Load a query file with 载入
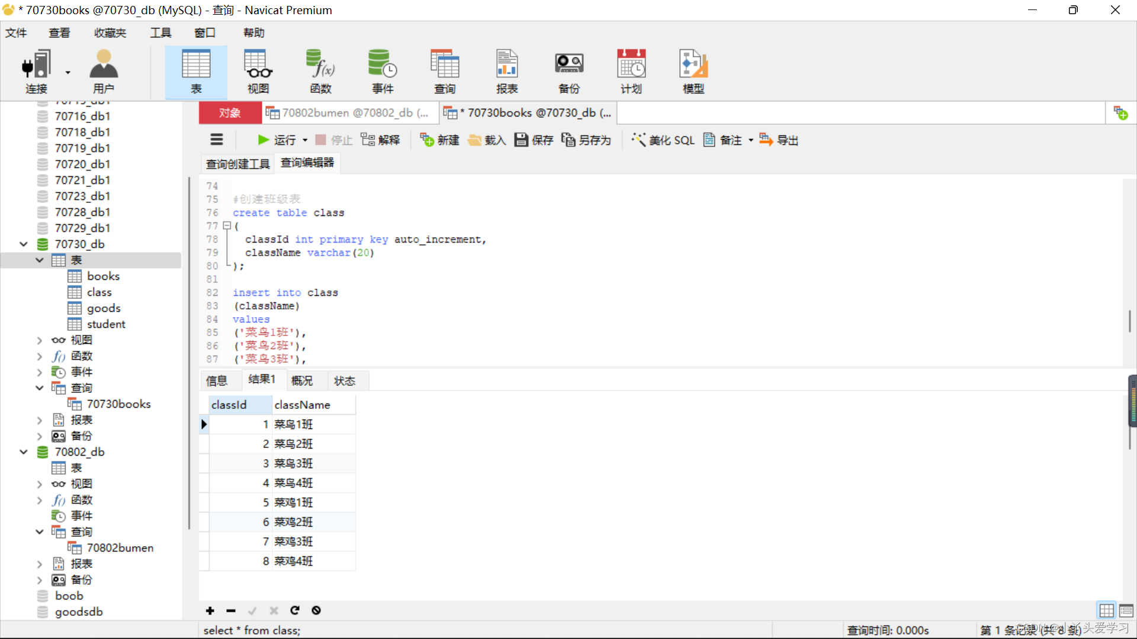The height and width of the screenshot is (639, 1137). [x=487, y=140]
